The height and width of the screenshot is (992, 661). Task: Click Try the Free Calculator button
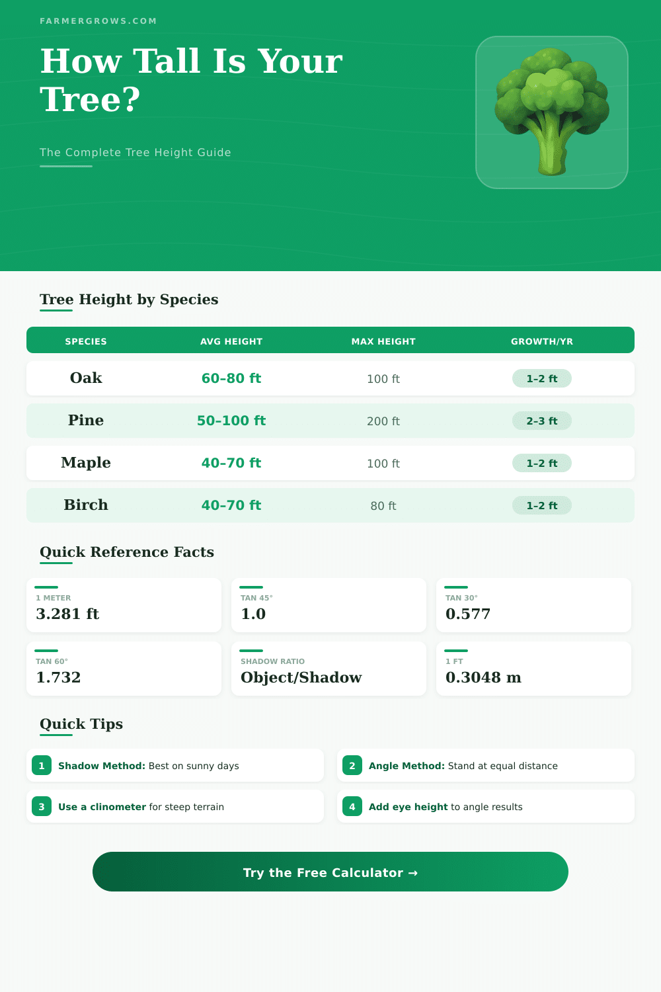[330, 872]
